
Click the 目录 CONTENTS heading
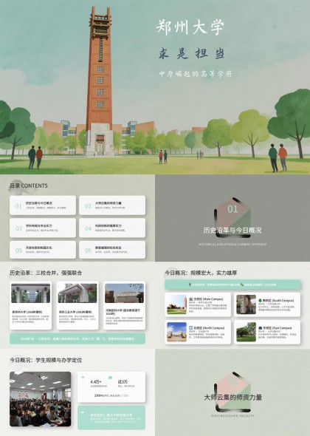pos(29,185)
